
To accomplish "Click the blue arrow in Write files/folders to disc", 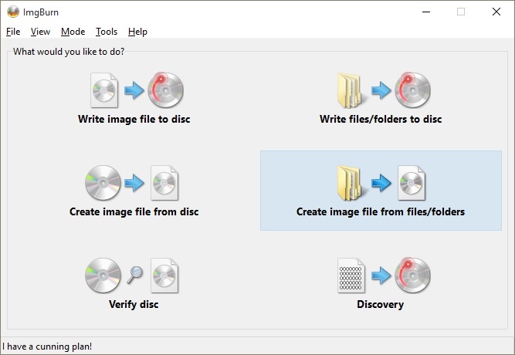I will click(x=381, y=90).
